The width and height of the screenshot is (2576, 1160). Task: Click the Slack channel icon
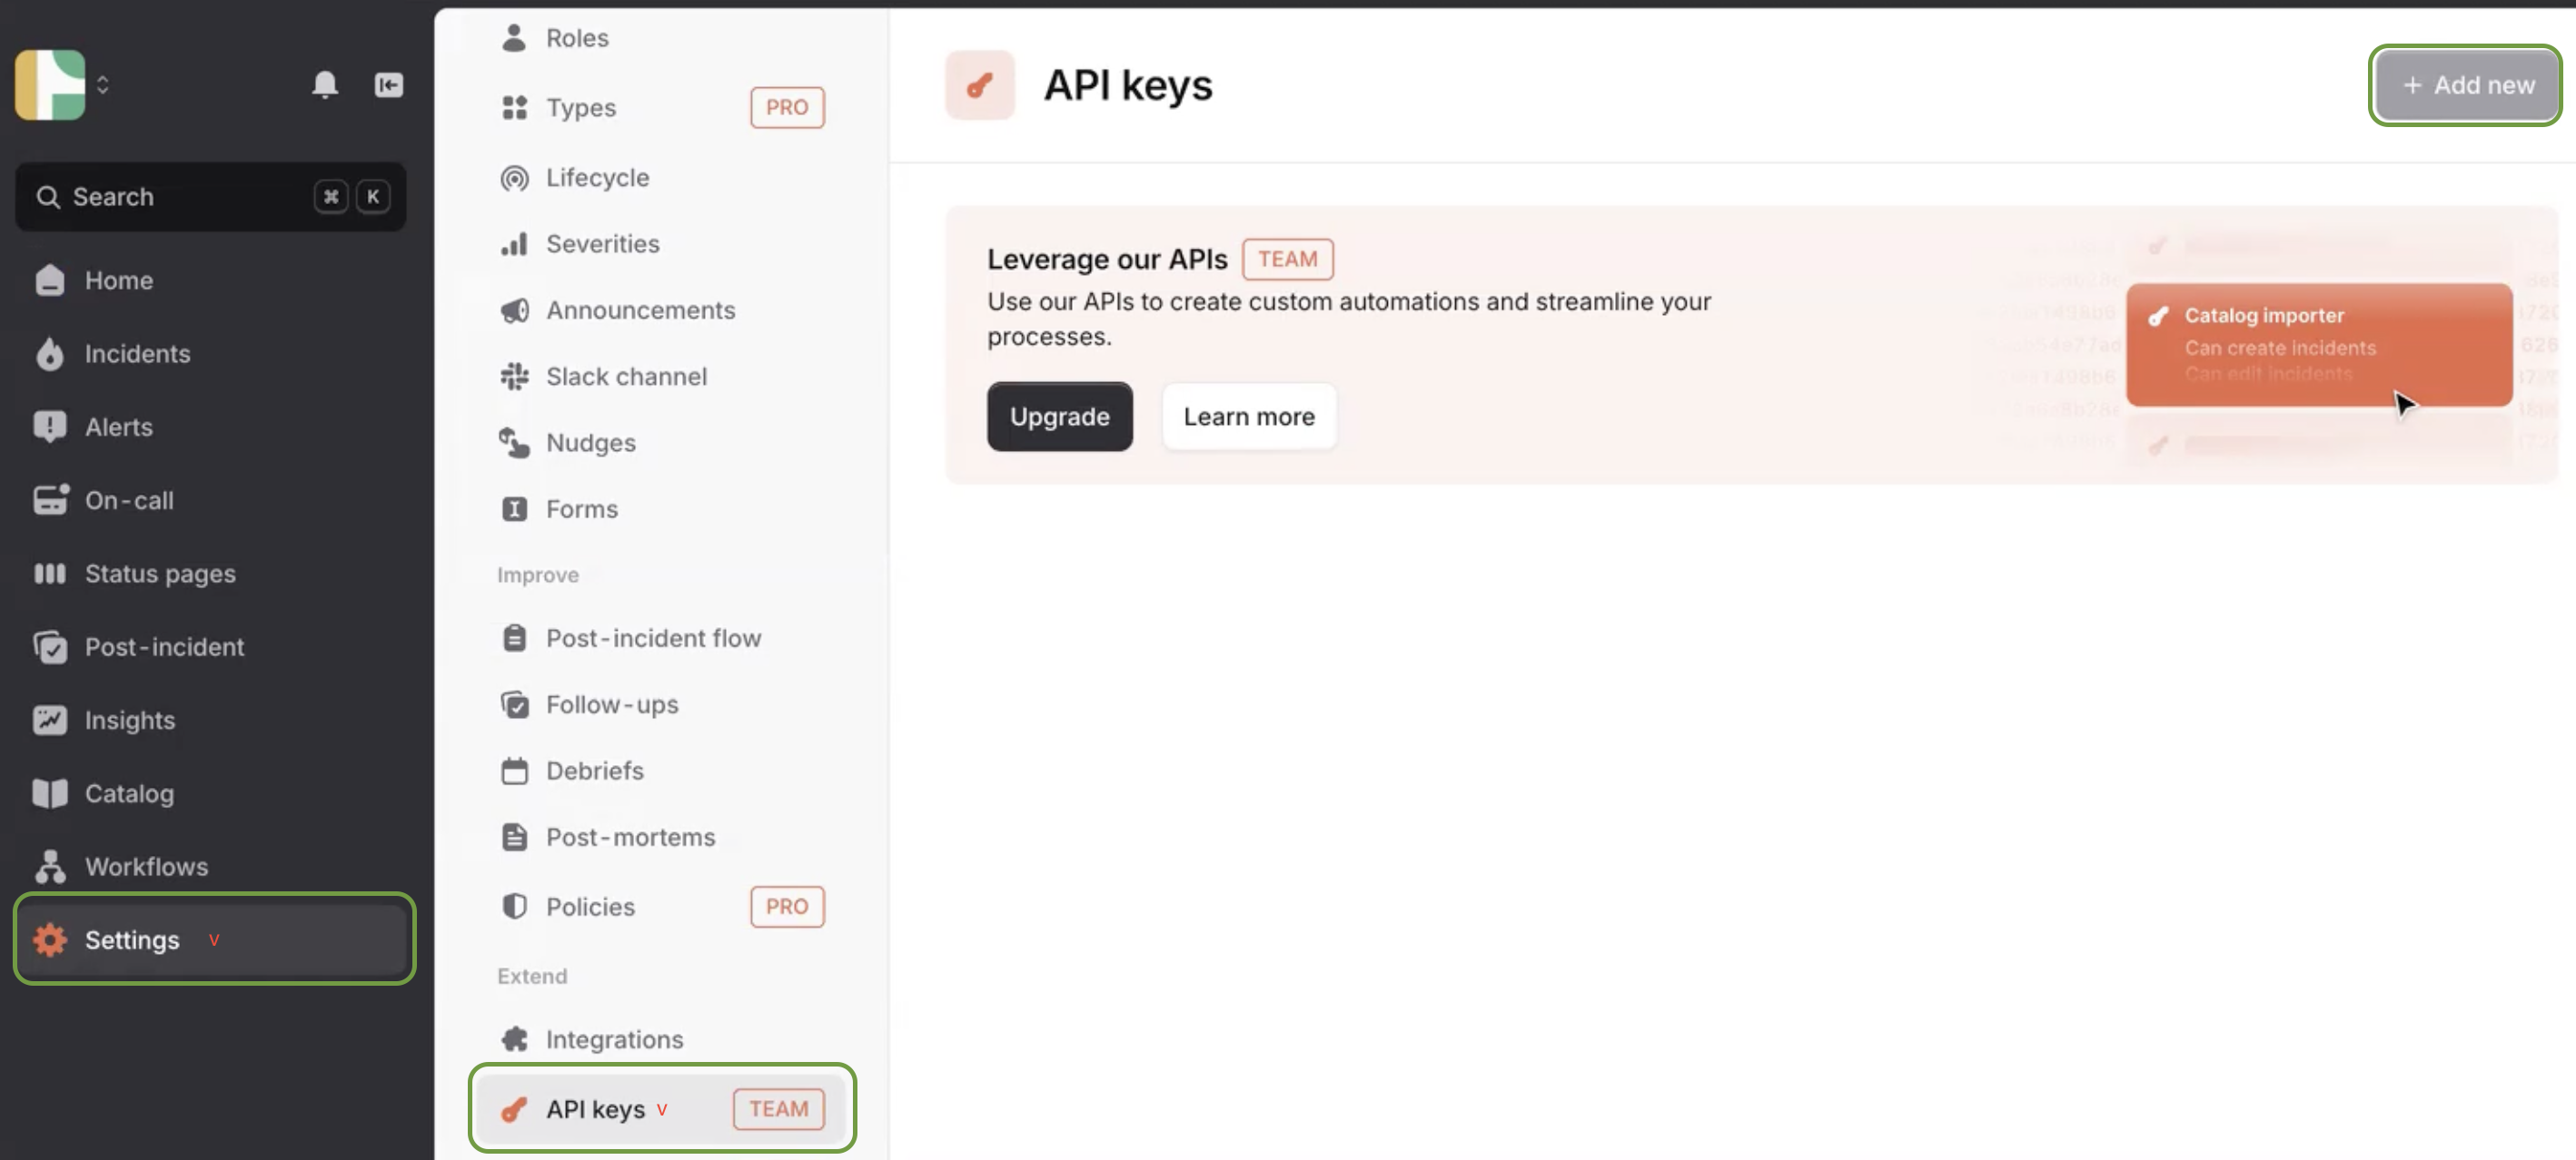(514, 377)
